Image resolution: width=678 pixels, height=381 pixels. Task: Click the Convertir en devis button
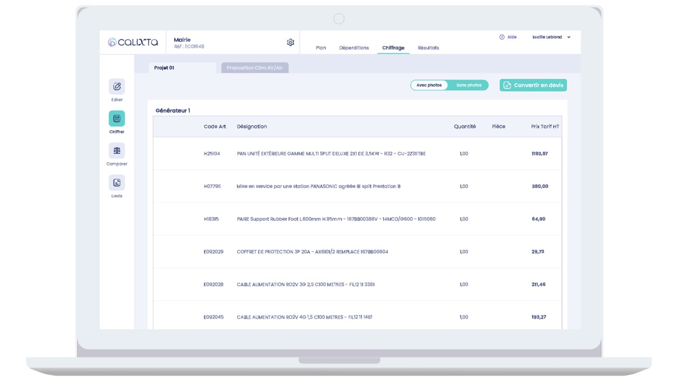click(534, 85)
